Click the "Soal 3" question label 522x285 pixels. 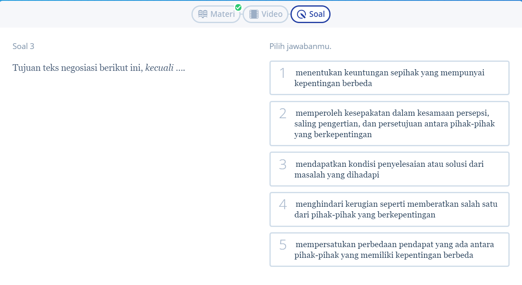tap(24, 47)
